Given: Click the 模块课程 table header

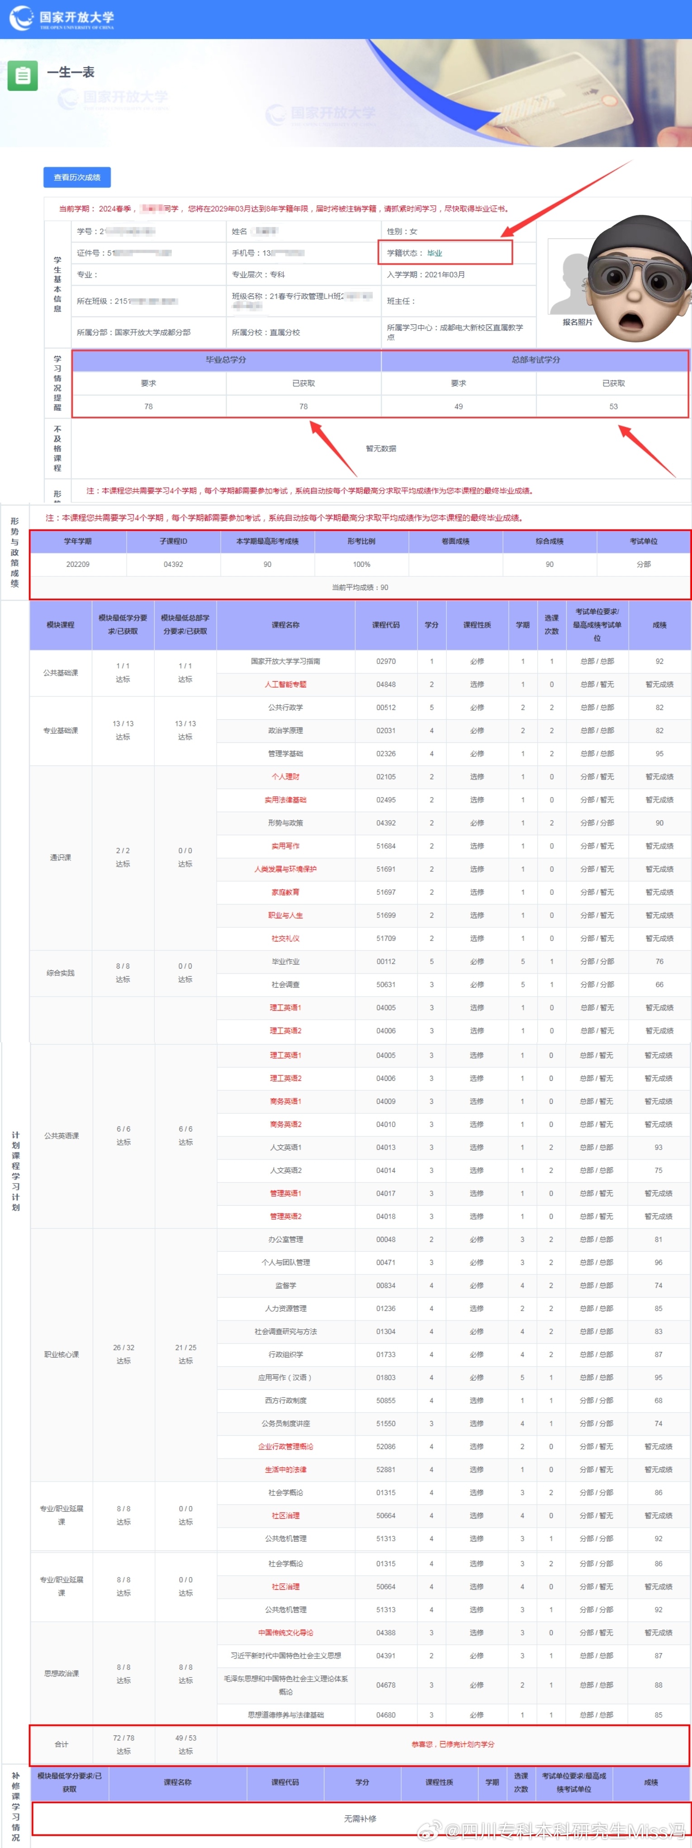Looking at the screenshot, I should (x=61, y=626).
